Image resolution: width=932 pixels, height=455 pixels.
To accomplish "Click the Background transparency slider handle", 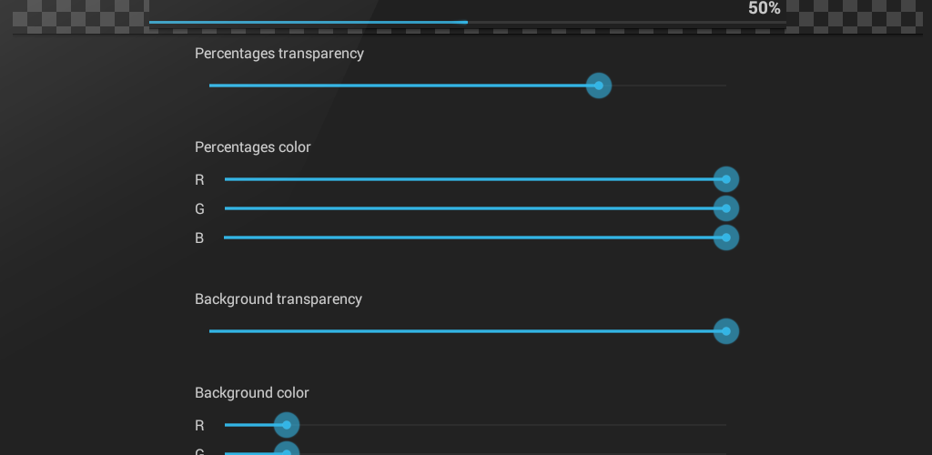I will click(725, 331).
